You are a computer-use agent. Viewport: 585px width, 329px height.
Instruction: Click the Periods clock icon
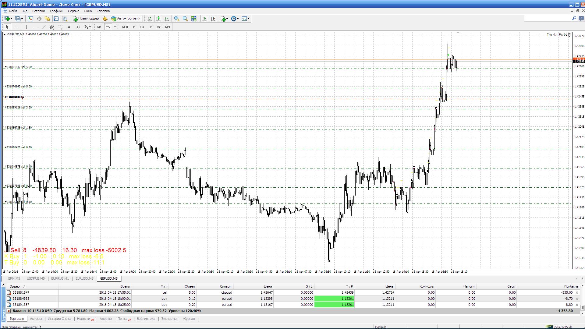[x=233, y=19]
